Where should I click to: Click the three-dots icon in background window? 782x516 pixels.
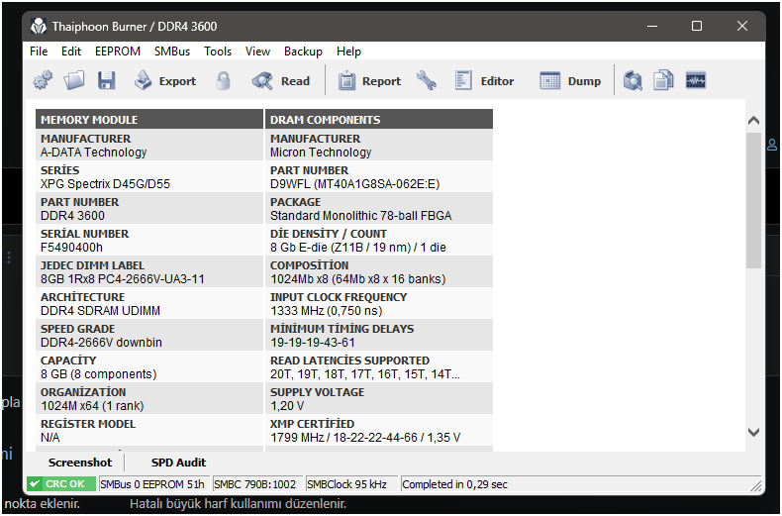pyautogui.click(x=9, y=258)
